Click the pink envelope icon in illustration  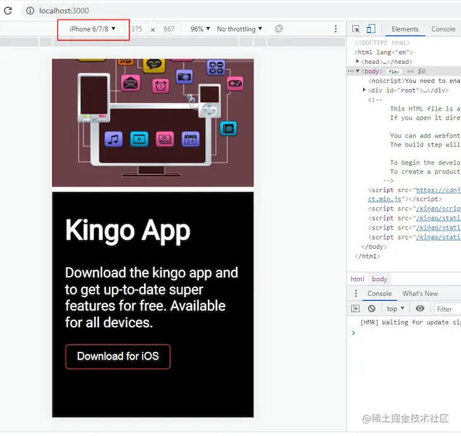click(131, 83)
